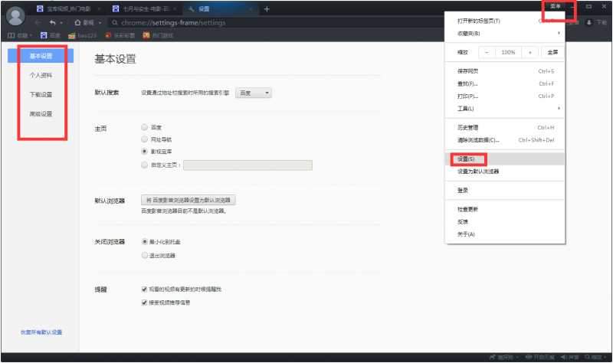
Task: Choose 退出浏览器 radio option
Action: click(x=145, y=255)
